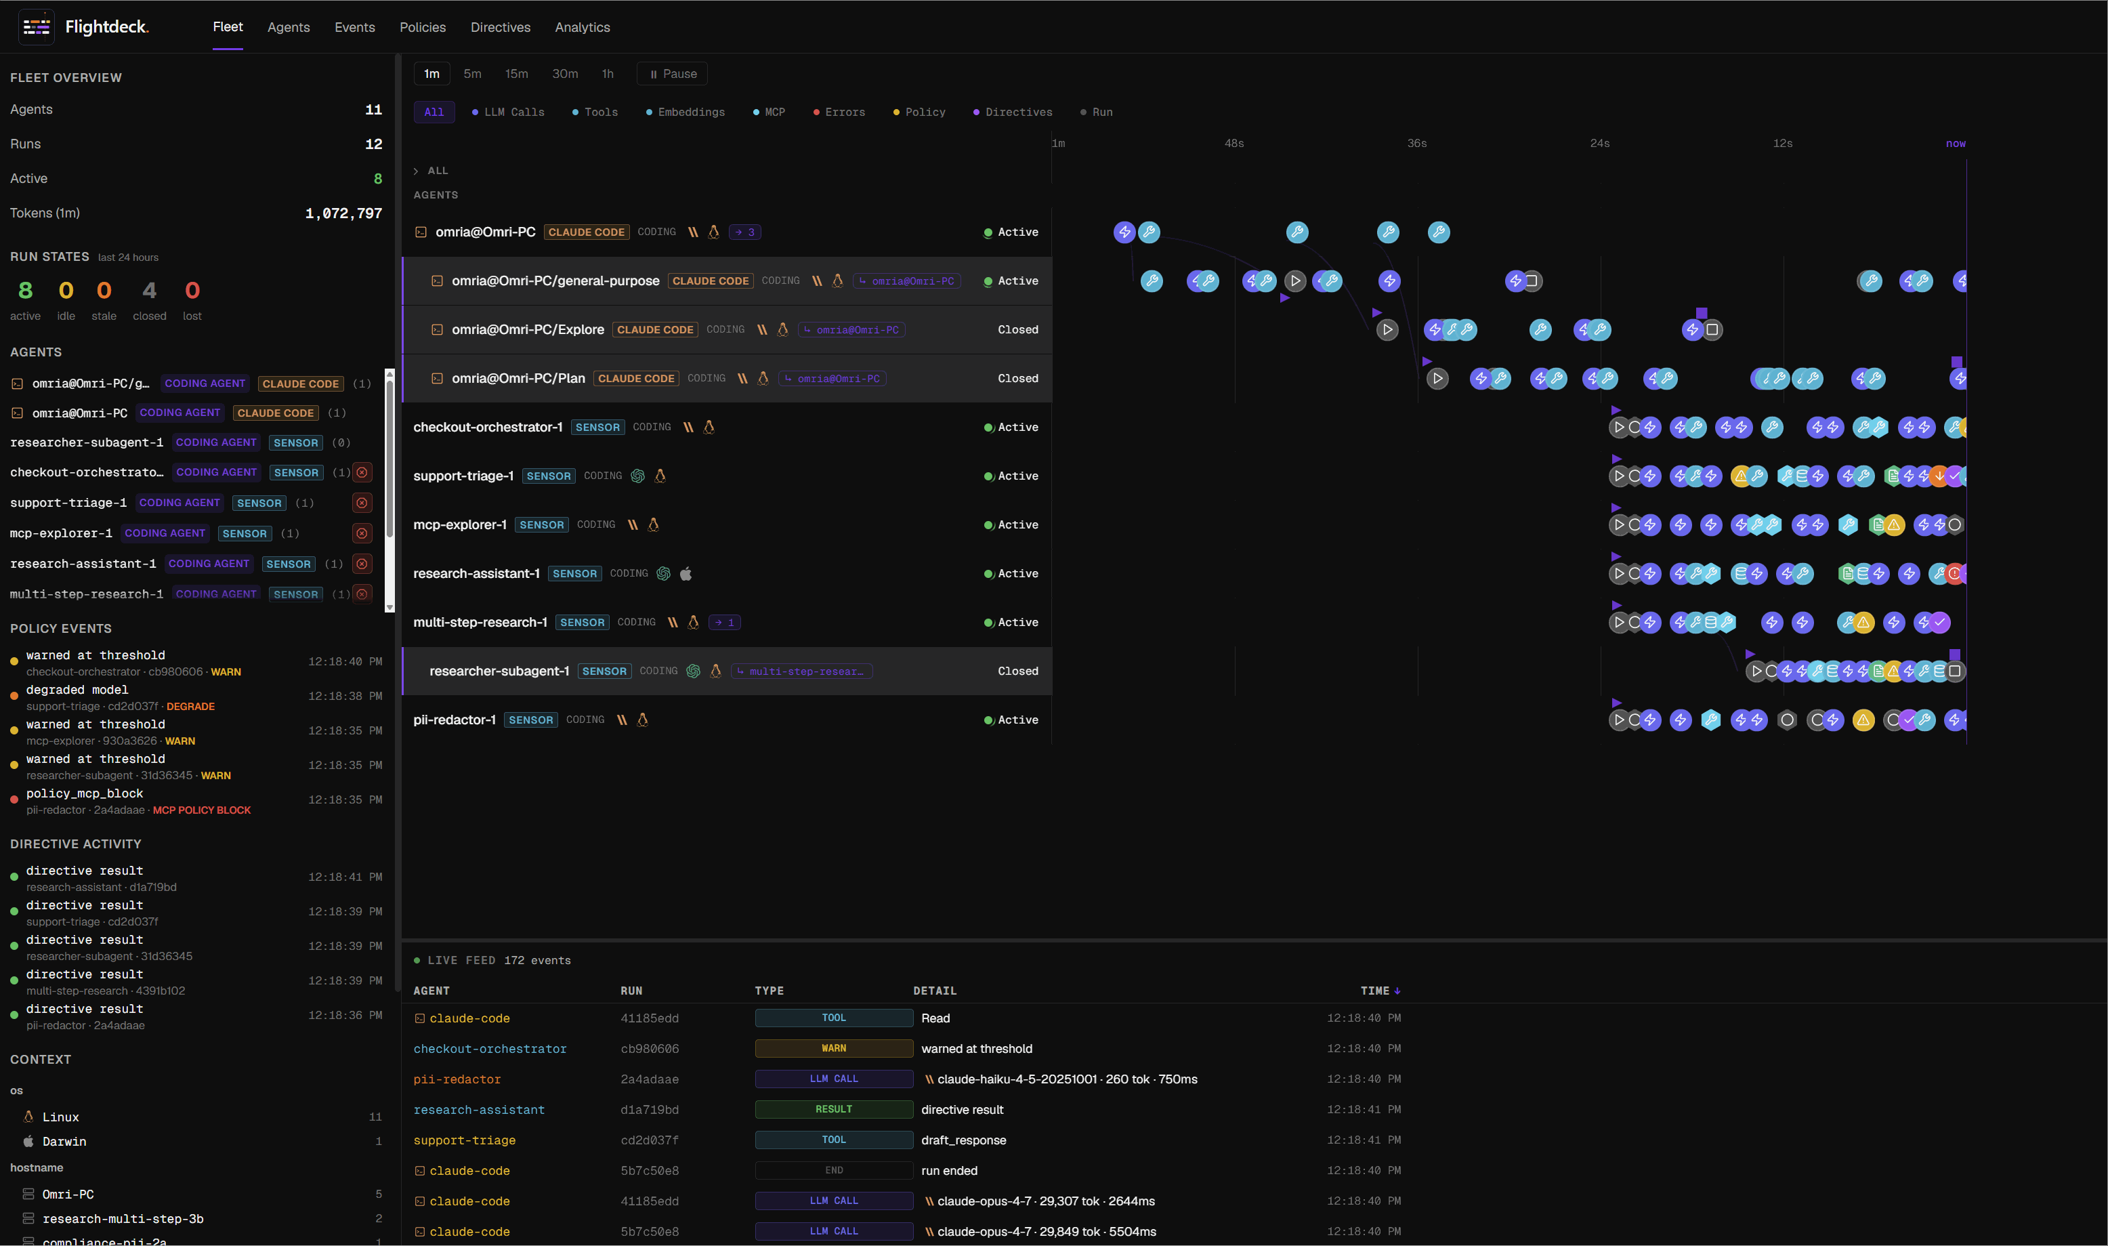
Task: Click Anthropic icon in checkout-orchestrator-1 row
Action: coord(688,427)
